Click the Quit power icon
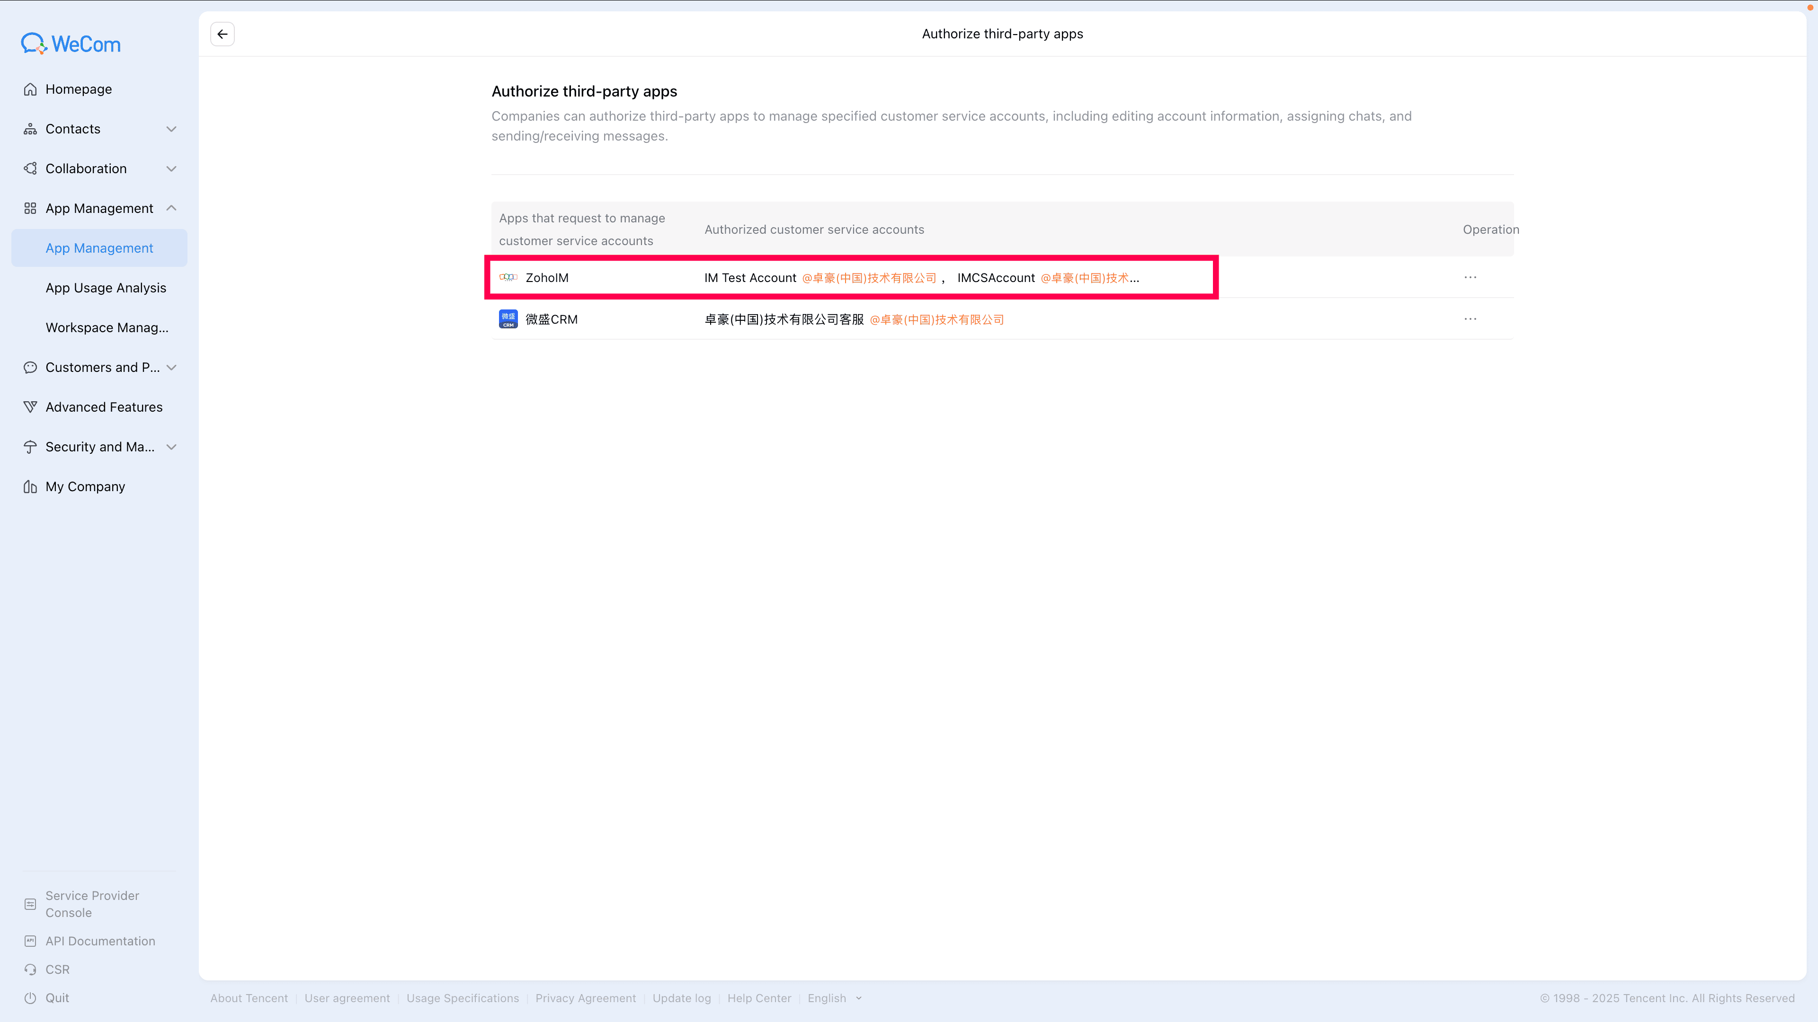 point(30,997)
